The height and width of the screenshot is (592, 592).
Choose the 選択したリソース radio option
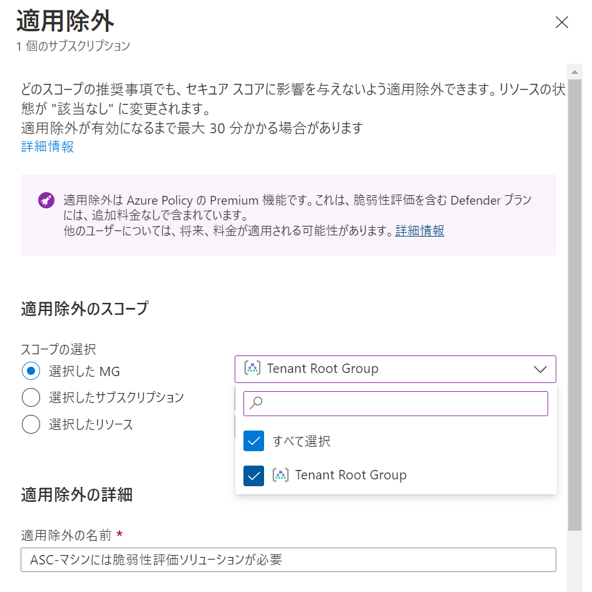pyautogui.click(x=31, y=424)
